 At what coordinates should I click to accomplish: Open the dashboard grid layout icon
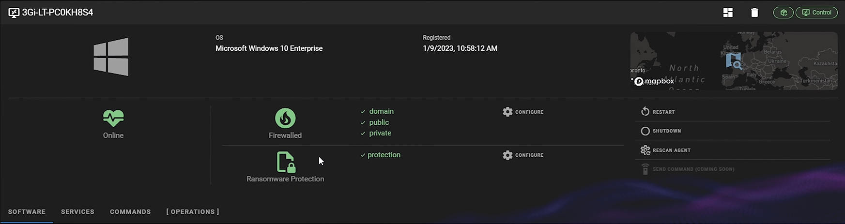click(x=728, y=13)
